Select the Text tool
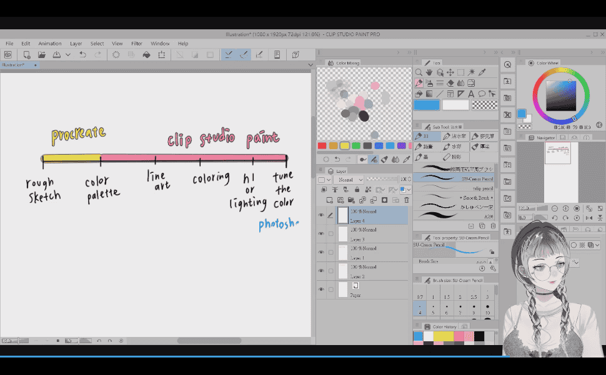Screen dimensions: 606x375 (x=471, y=94)
